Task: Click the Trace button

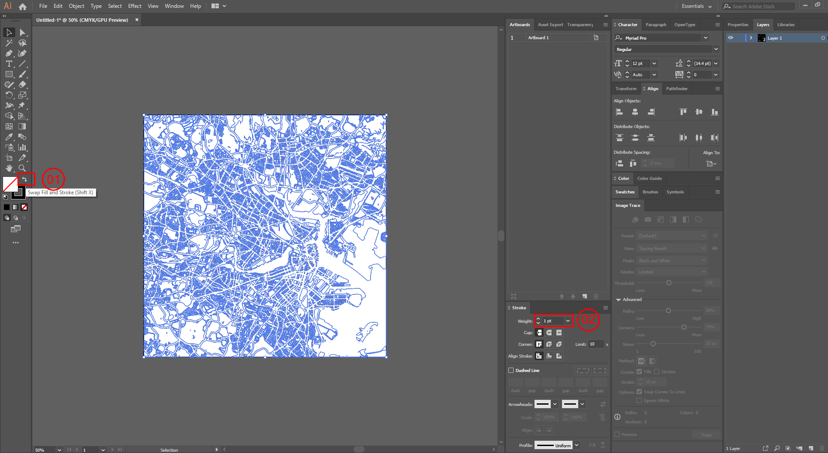Action: point(706,434)
